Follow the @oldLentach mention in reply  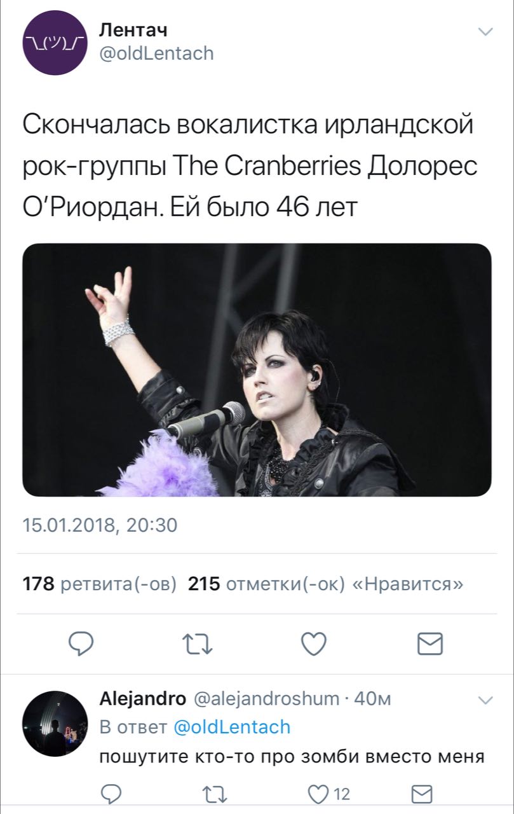232,727
